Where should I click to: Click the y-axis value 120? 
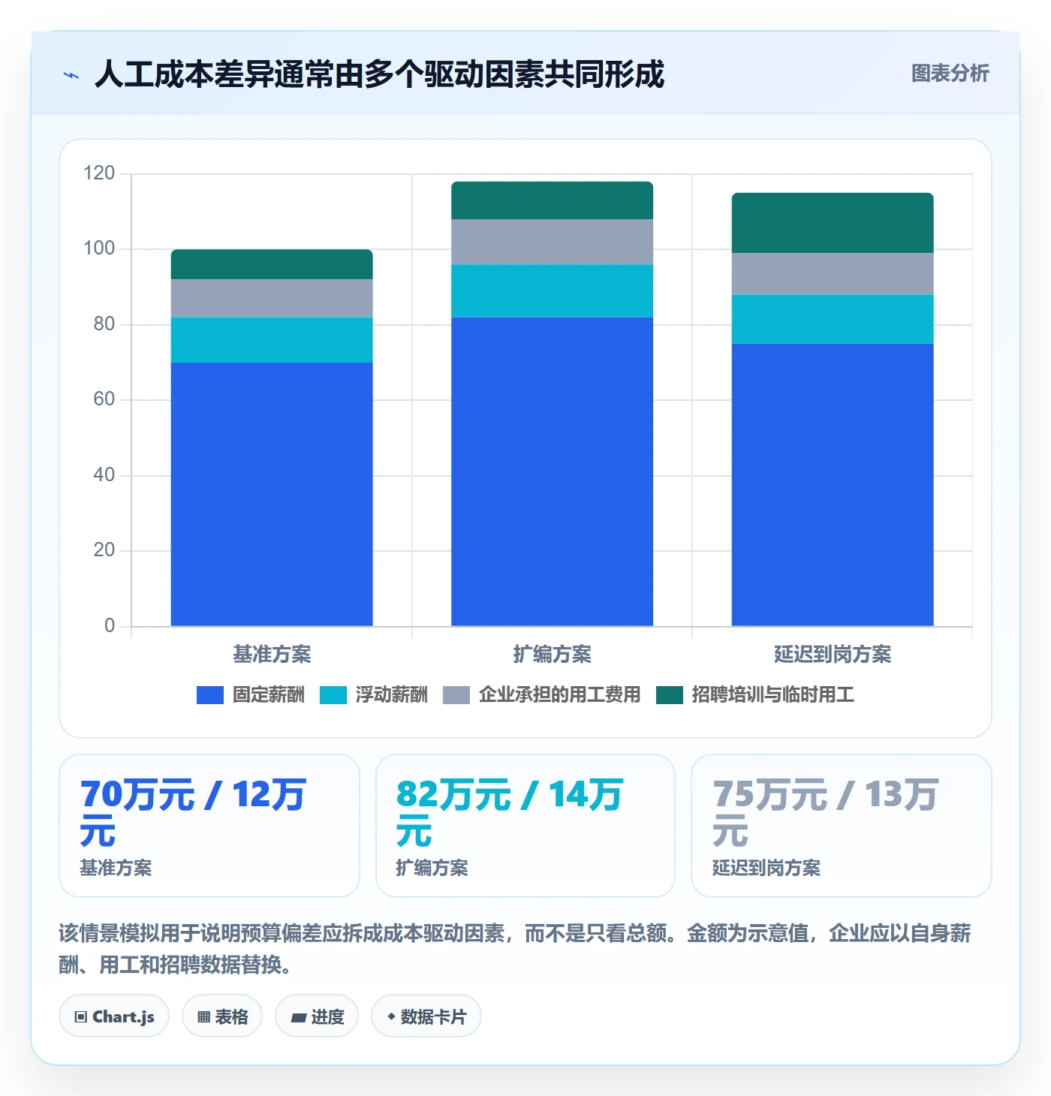click(99, 173)
